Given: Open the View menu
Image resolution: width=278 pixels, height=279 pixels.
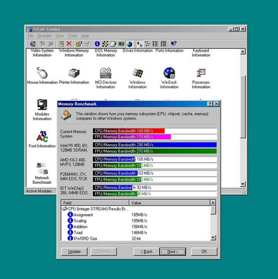Looking at the screenshot, I should pos(59,36).
